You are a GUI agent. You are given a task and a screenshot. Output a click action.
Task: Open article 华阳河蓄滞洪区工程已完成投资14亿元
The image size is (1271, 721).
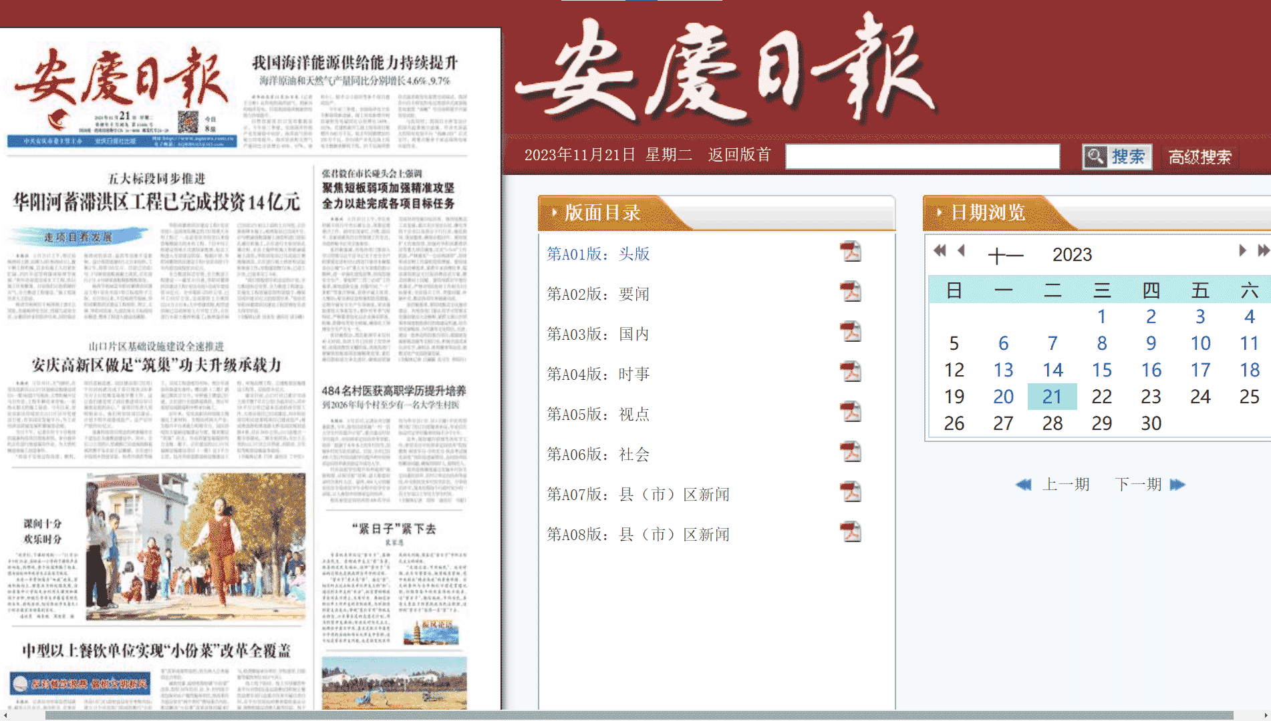pos(156,202)
